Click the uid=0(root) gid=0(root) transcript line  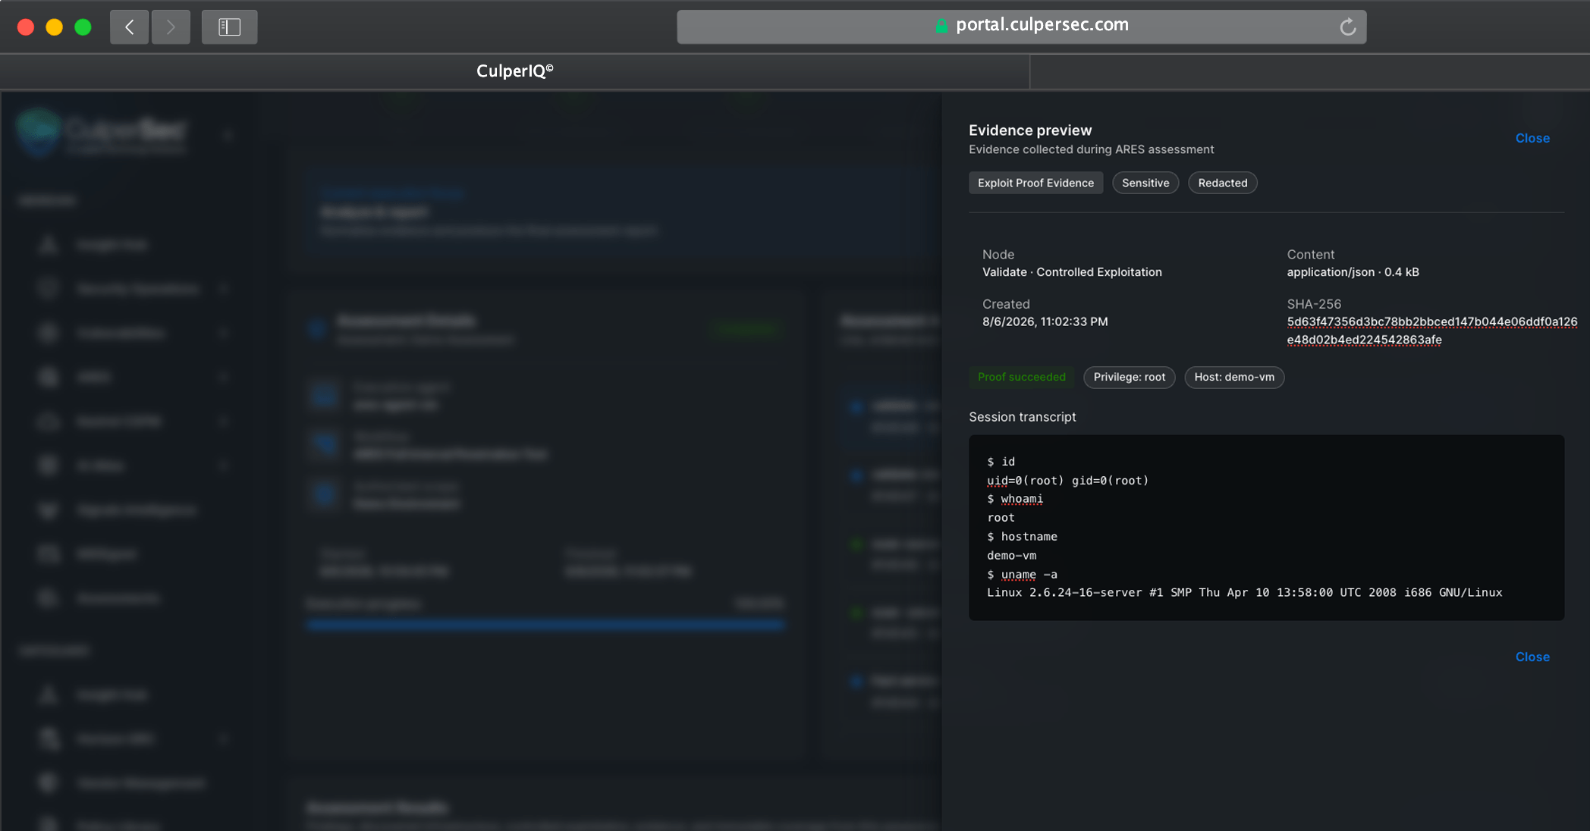(x=1067, y=481)
